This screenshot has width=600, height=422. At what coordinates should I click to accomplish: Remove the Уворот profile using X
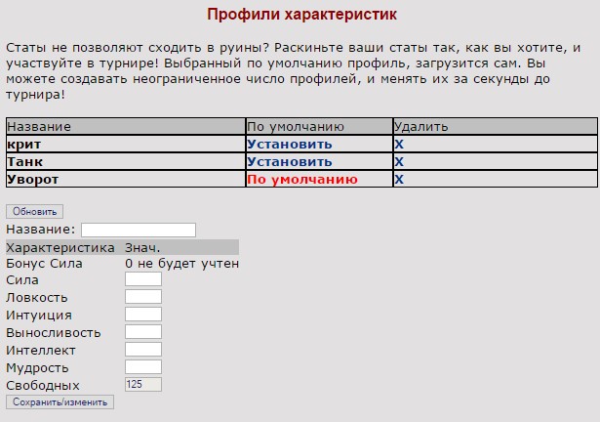coord(398,180)
